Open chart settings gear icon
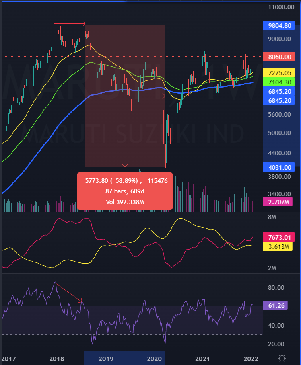The height and width of the screenshot is (365, 301). [x=282, y=358]
